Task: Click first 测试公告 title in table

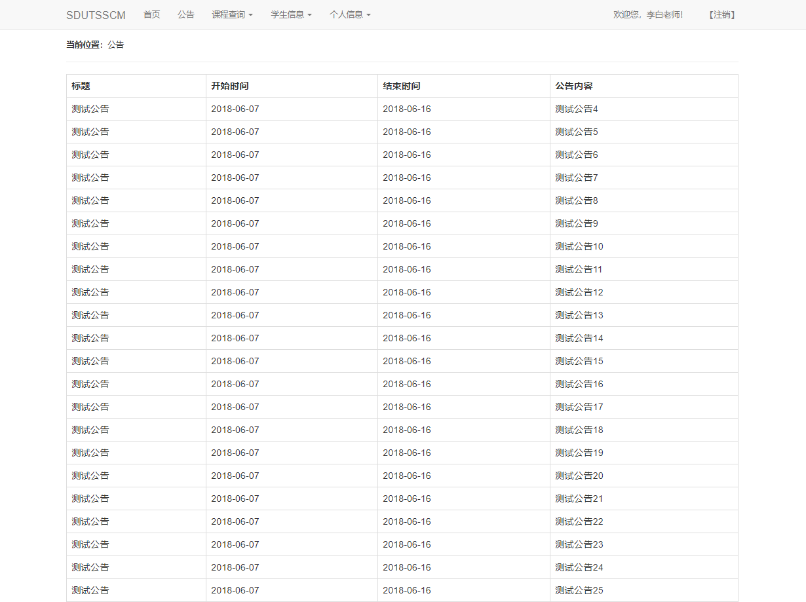Action: (x=90, y=109)
